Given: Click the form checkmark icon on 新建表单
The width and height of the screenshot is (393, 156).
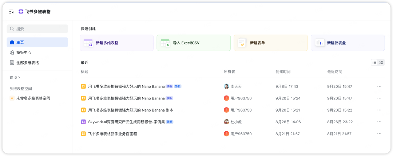Looking at the screenshot, I should (242, 43).
